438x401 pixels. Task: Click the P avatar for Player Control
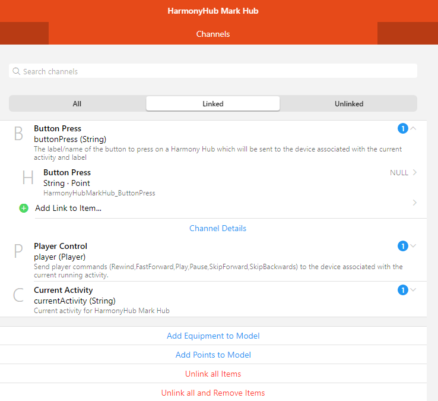click(x=18, y=251)
